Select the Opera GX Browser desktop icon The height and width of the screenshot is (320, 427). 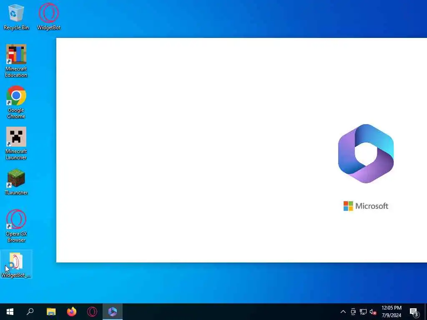16,226
